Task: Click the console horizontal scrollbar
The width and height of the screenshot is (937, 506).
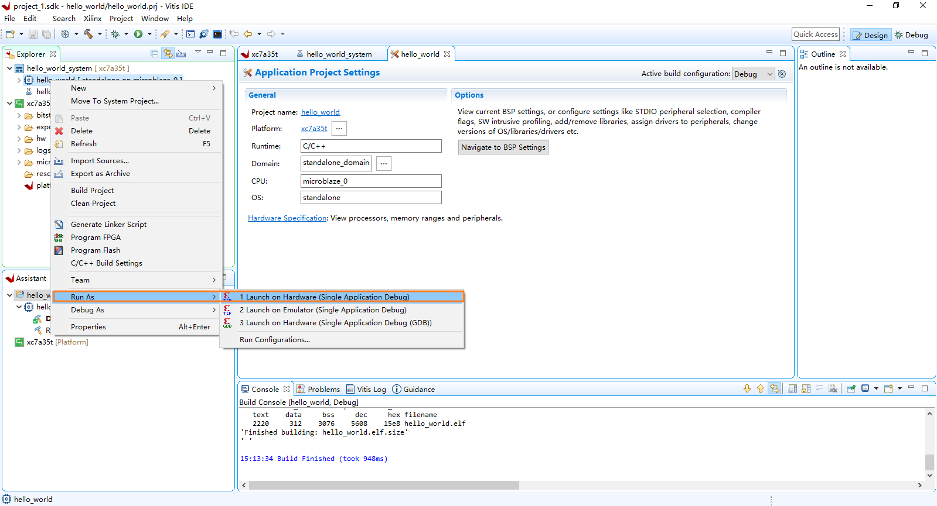Action: coord(384,485)
